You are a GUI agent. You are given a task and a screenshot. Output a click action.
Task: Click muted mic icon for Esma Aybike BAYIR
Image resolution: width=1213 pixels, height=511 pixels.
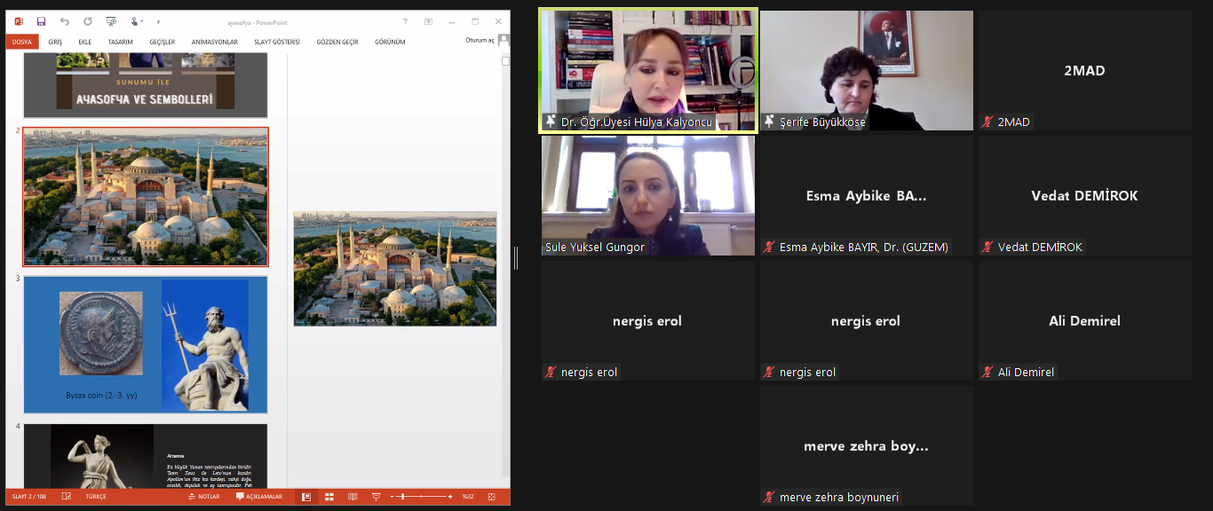tap(769, 247)
